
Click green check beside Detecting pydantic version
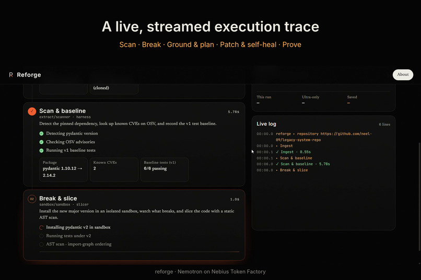[41, 133]
